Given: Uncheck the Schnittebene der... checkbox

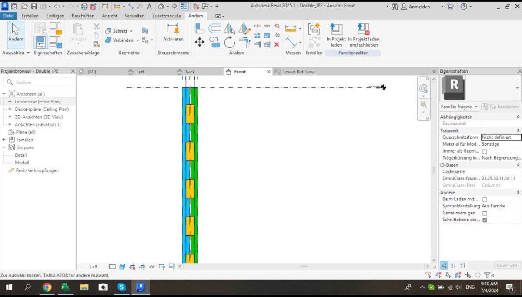Looking at the screenshot, I should [485, 220].
